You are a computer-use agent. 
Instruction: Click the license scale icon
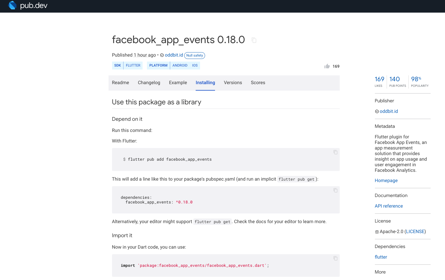coord(377,232)
